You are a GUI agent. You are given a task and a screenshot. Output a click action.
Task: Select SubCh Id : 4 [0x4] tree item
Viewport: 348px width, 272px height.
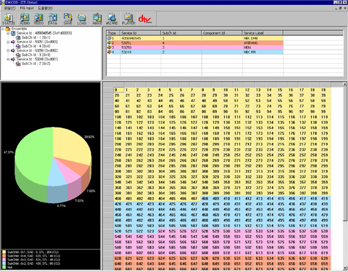[36, 46]
